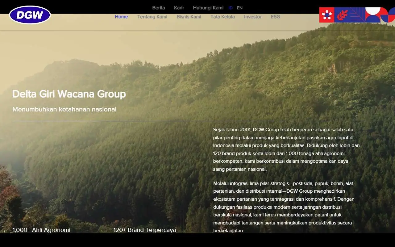Screen dimensions: 395x247
Task: Open the Tentang Kami menu
Action: [152, 17]
